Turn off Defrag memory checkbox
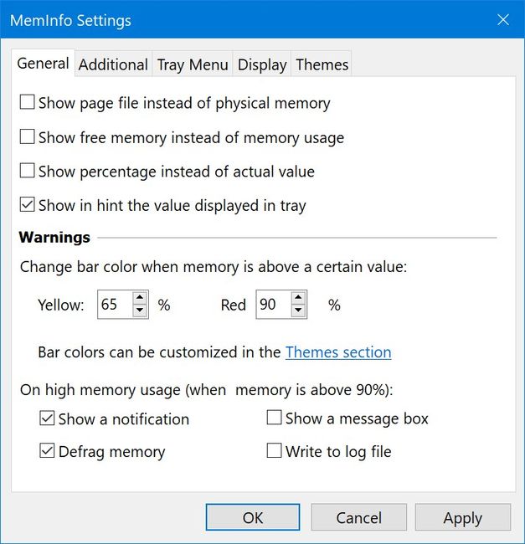The width and height of the screenshot is (525, 544). click(x=47, y=452)
